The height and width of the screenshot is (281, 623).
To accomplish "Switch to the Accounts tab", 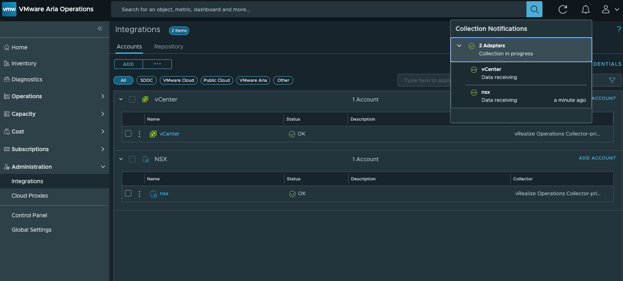I will [x=129, y=46].
